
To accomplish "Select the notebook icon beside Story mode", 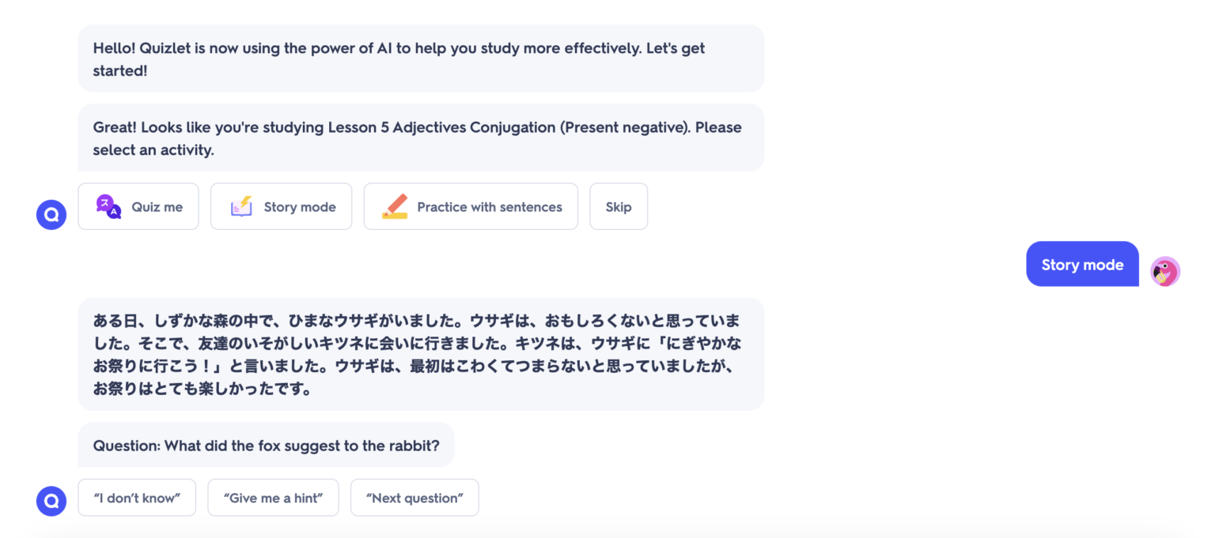I will click(x=240, y=205).
